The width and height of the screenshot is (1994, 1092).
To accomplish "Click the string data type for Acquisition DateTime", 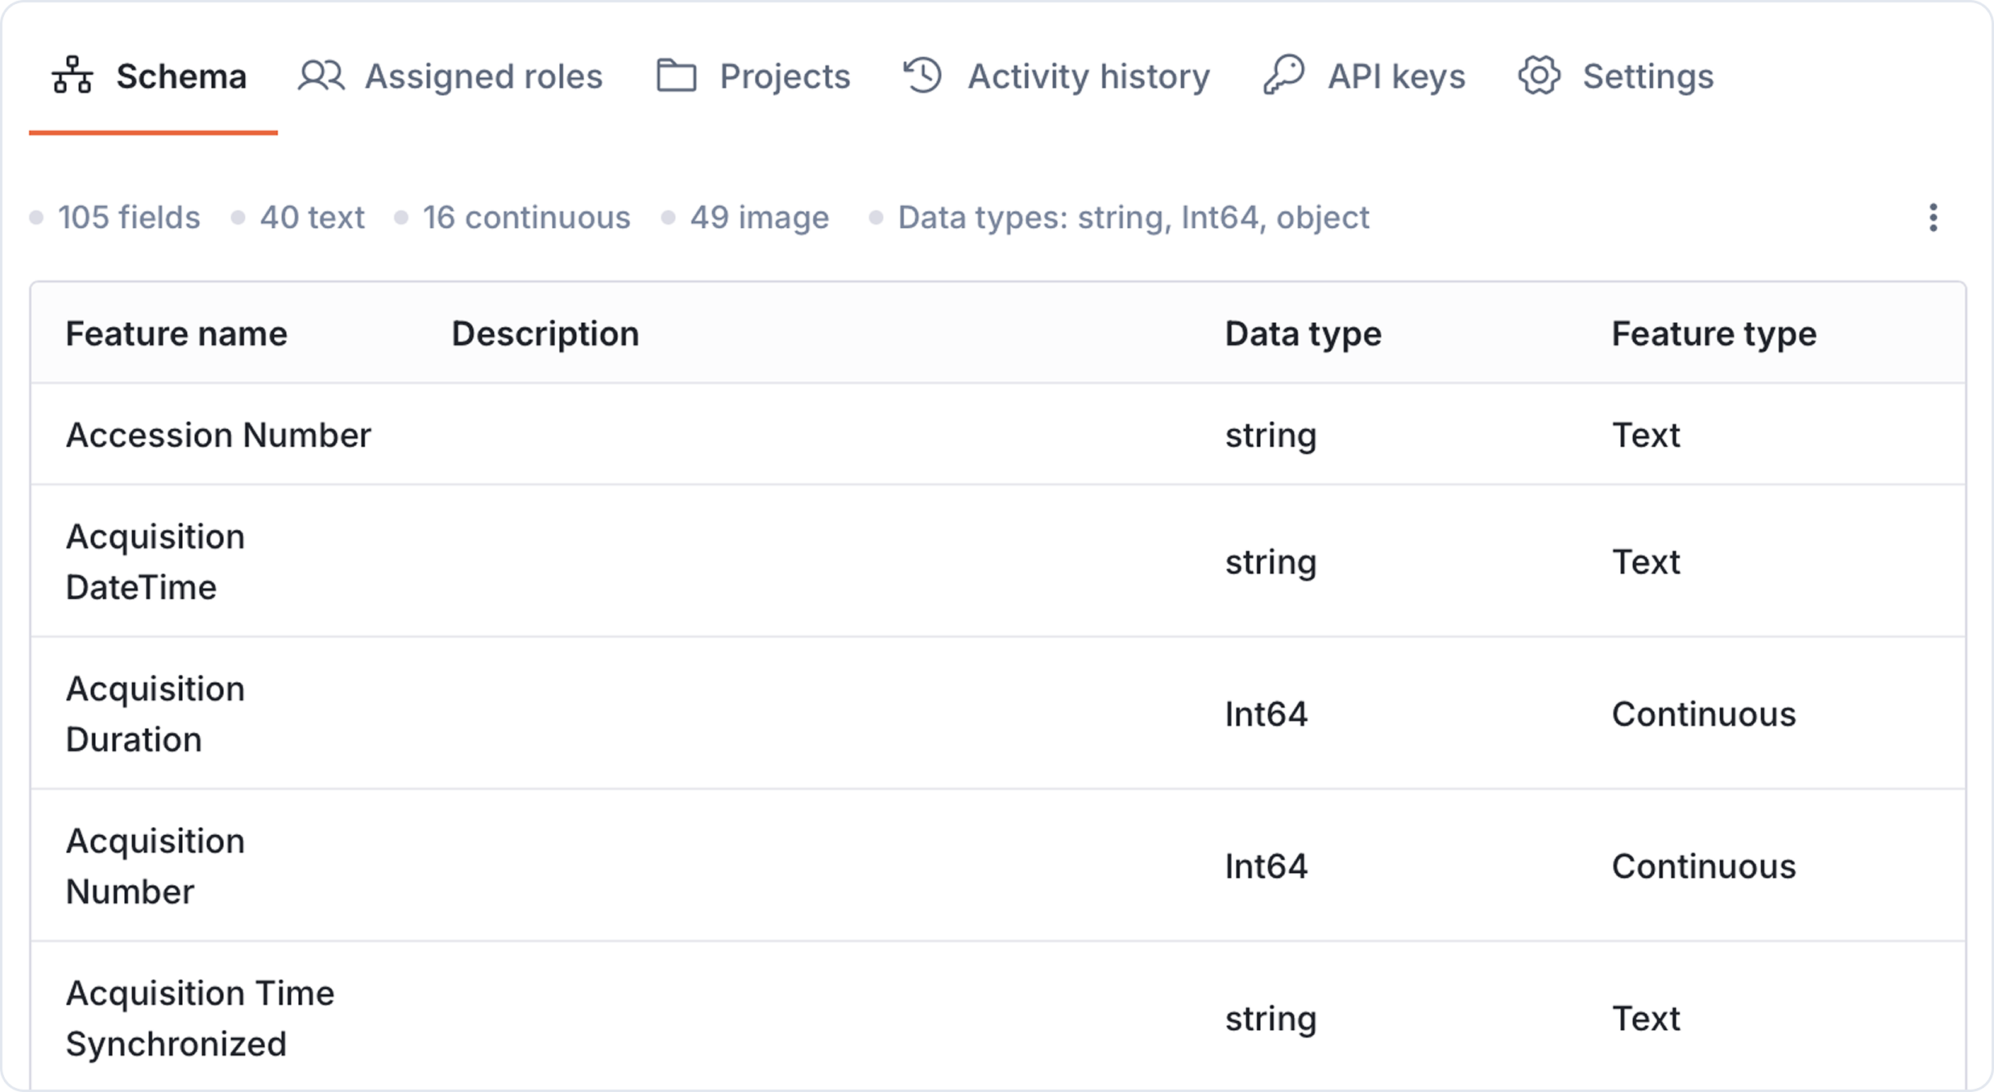I will (1271, 562).
